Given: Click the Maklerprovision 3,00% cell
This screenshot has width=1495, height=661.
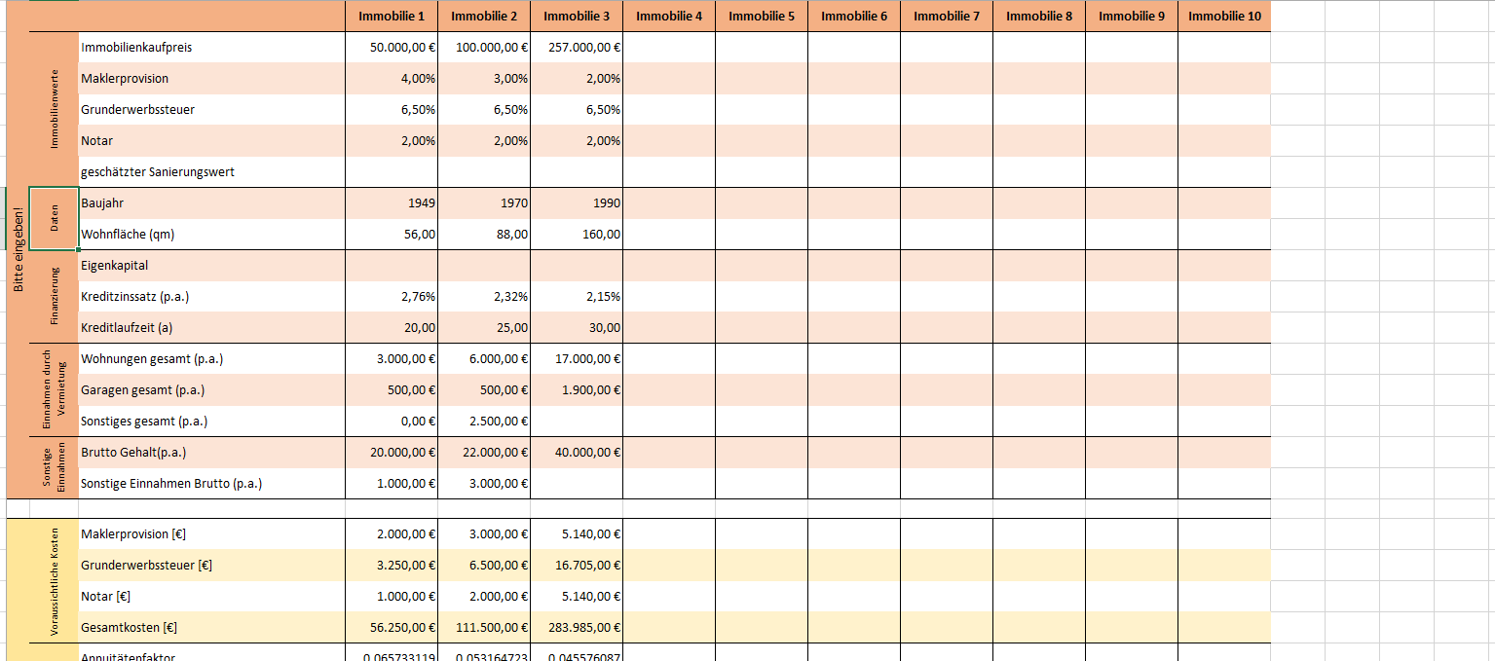Looking at the screenshot, I should click(484, 78).
